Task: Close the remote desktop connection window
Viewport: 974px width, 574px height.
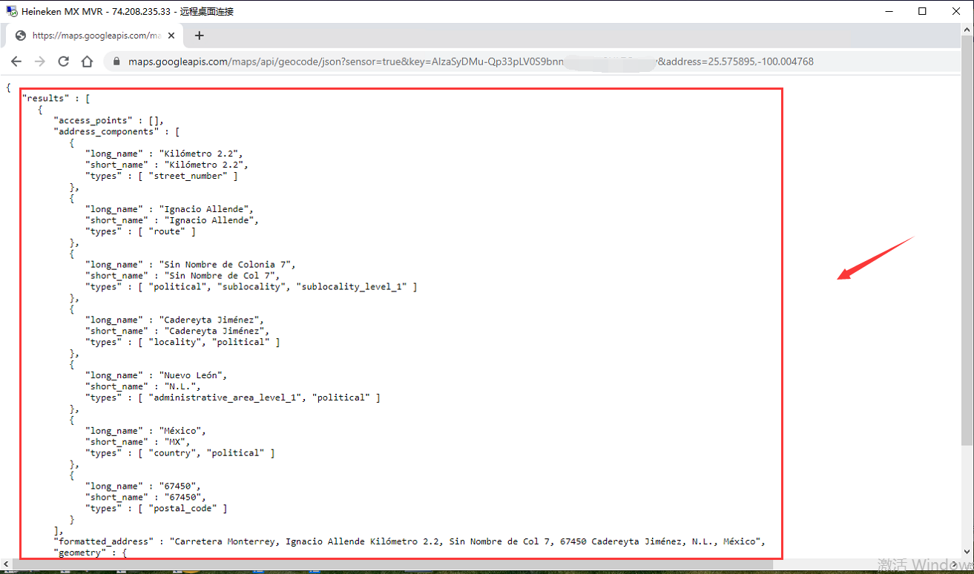Action: [956, 11]
